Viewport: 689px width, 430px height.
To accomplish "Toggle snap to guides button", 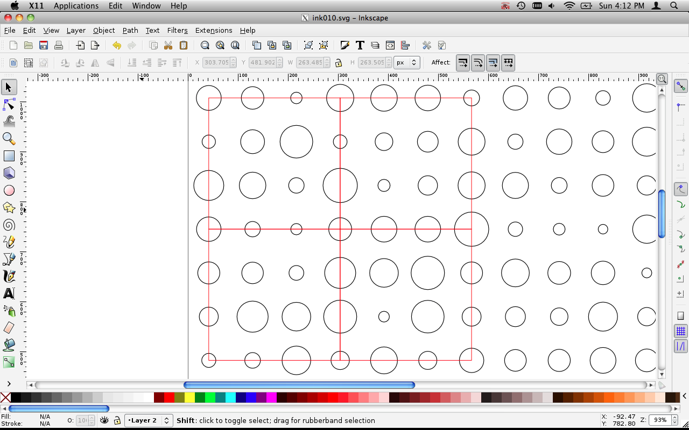I will pos(681,346).
